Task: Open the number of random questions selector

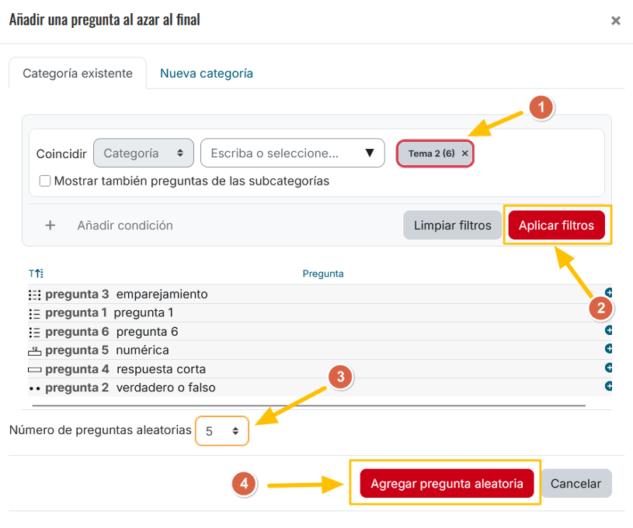Action: coord(222,430)
